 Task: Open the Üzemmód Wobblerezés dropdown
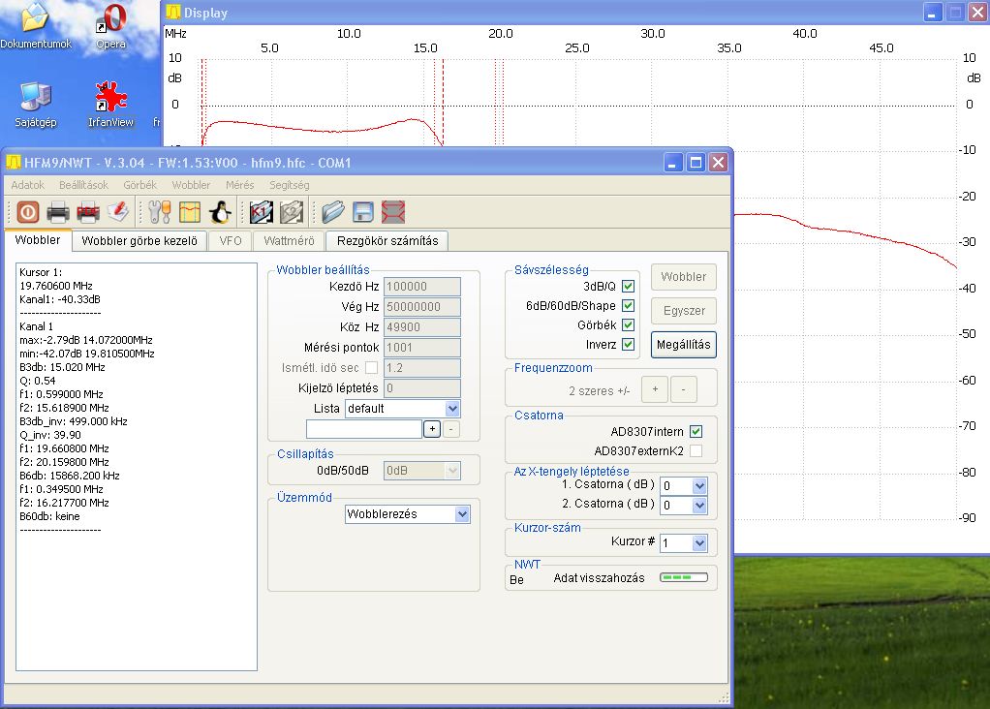click(x=462, y=514)
